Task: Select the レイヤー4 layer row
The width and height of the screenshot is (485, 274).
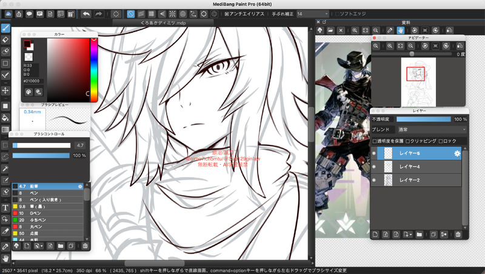Action: click(416, 167)
